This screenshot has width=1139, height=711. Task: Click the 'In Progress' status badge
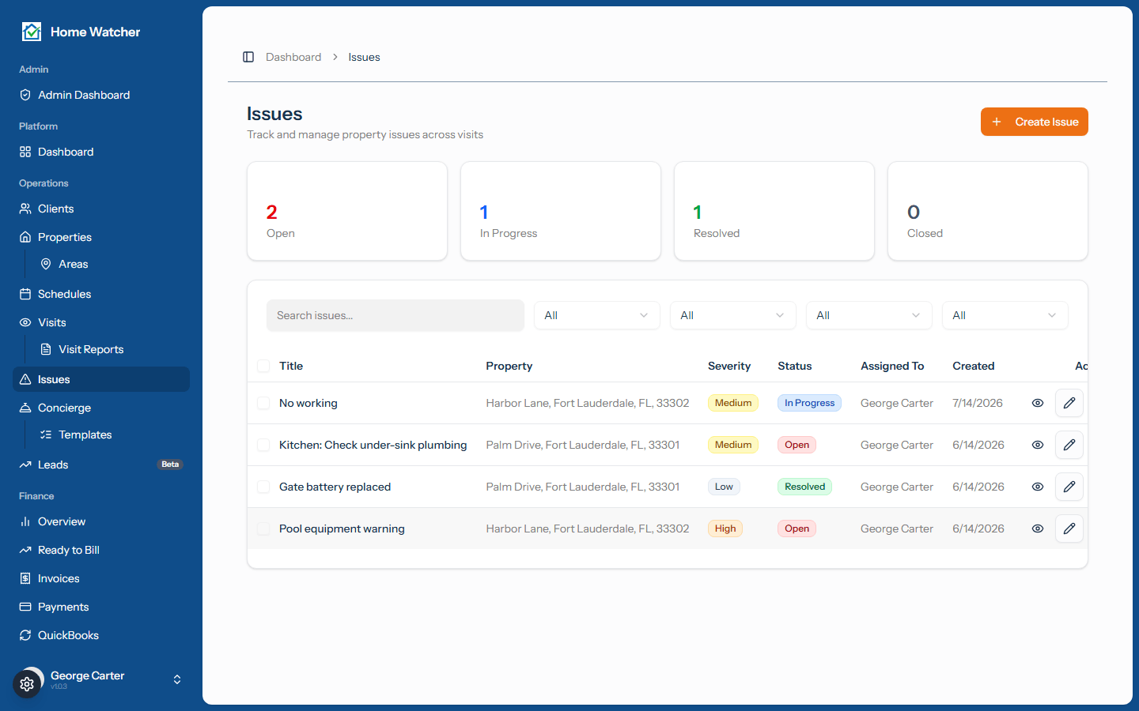tap(809, 403)
